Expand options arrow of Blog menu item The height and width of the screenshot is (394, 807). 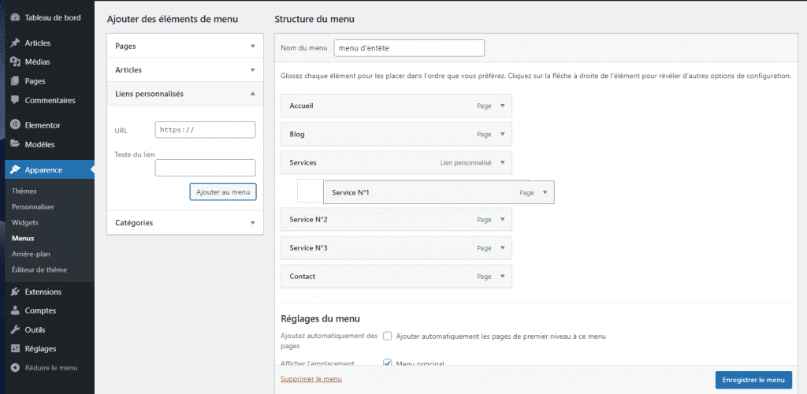[x=503, y=134]
